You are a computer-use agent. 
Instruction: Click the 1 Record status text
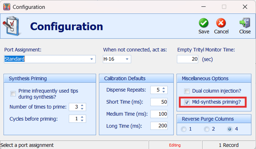point(228,145)
